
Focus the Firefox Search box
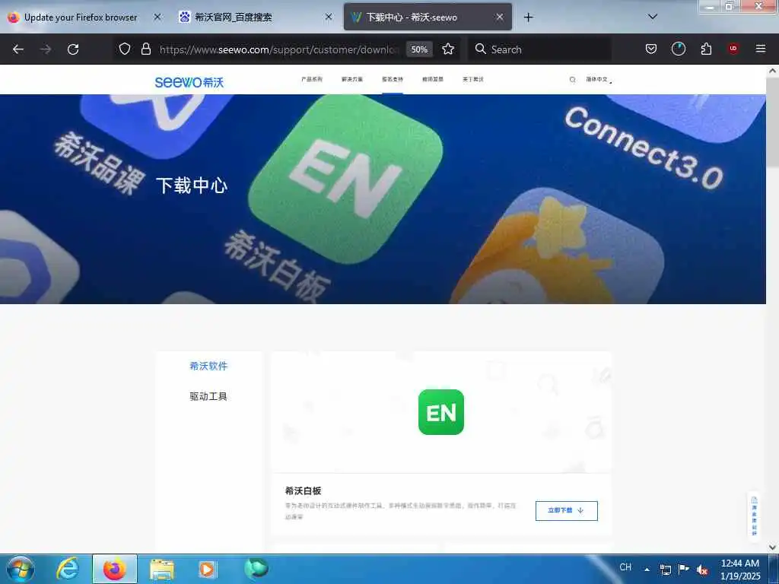coord(541,49)
